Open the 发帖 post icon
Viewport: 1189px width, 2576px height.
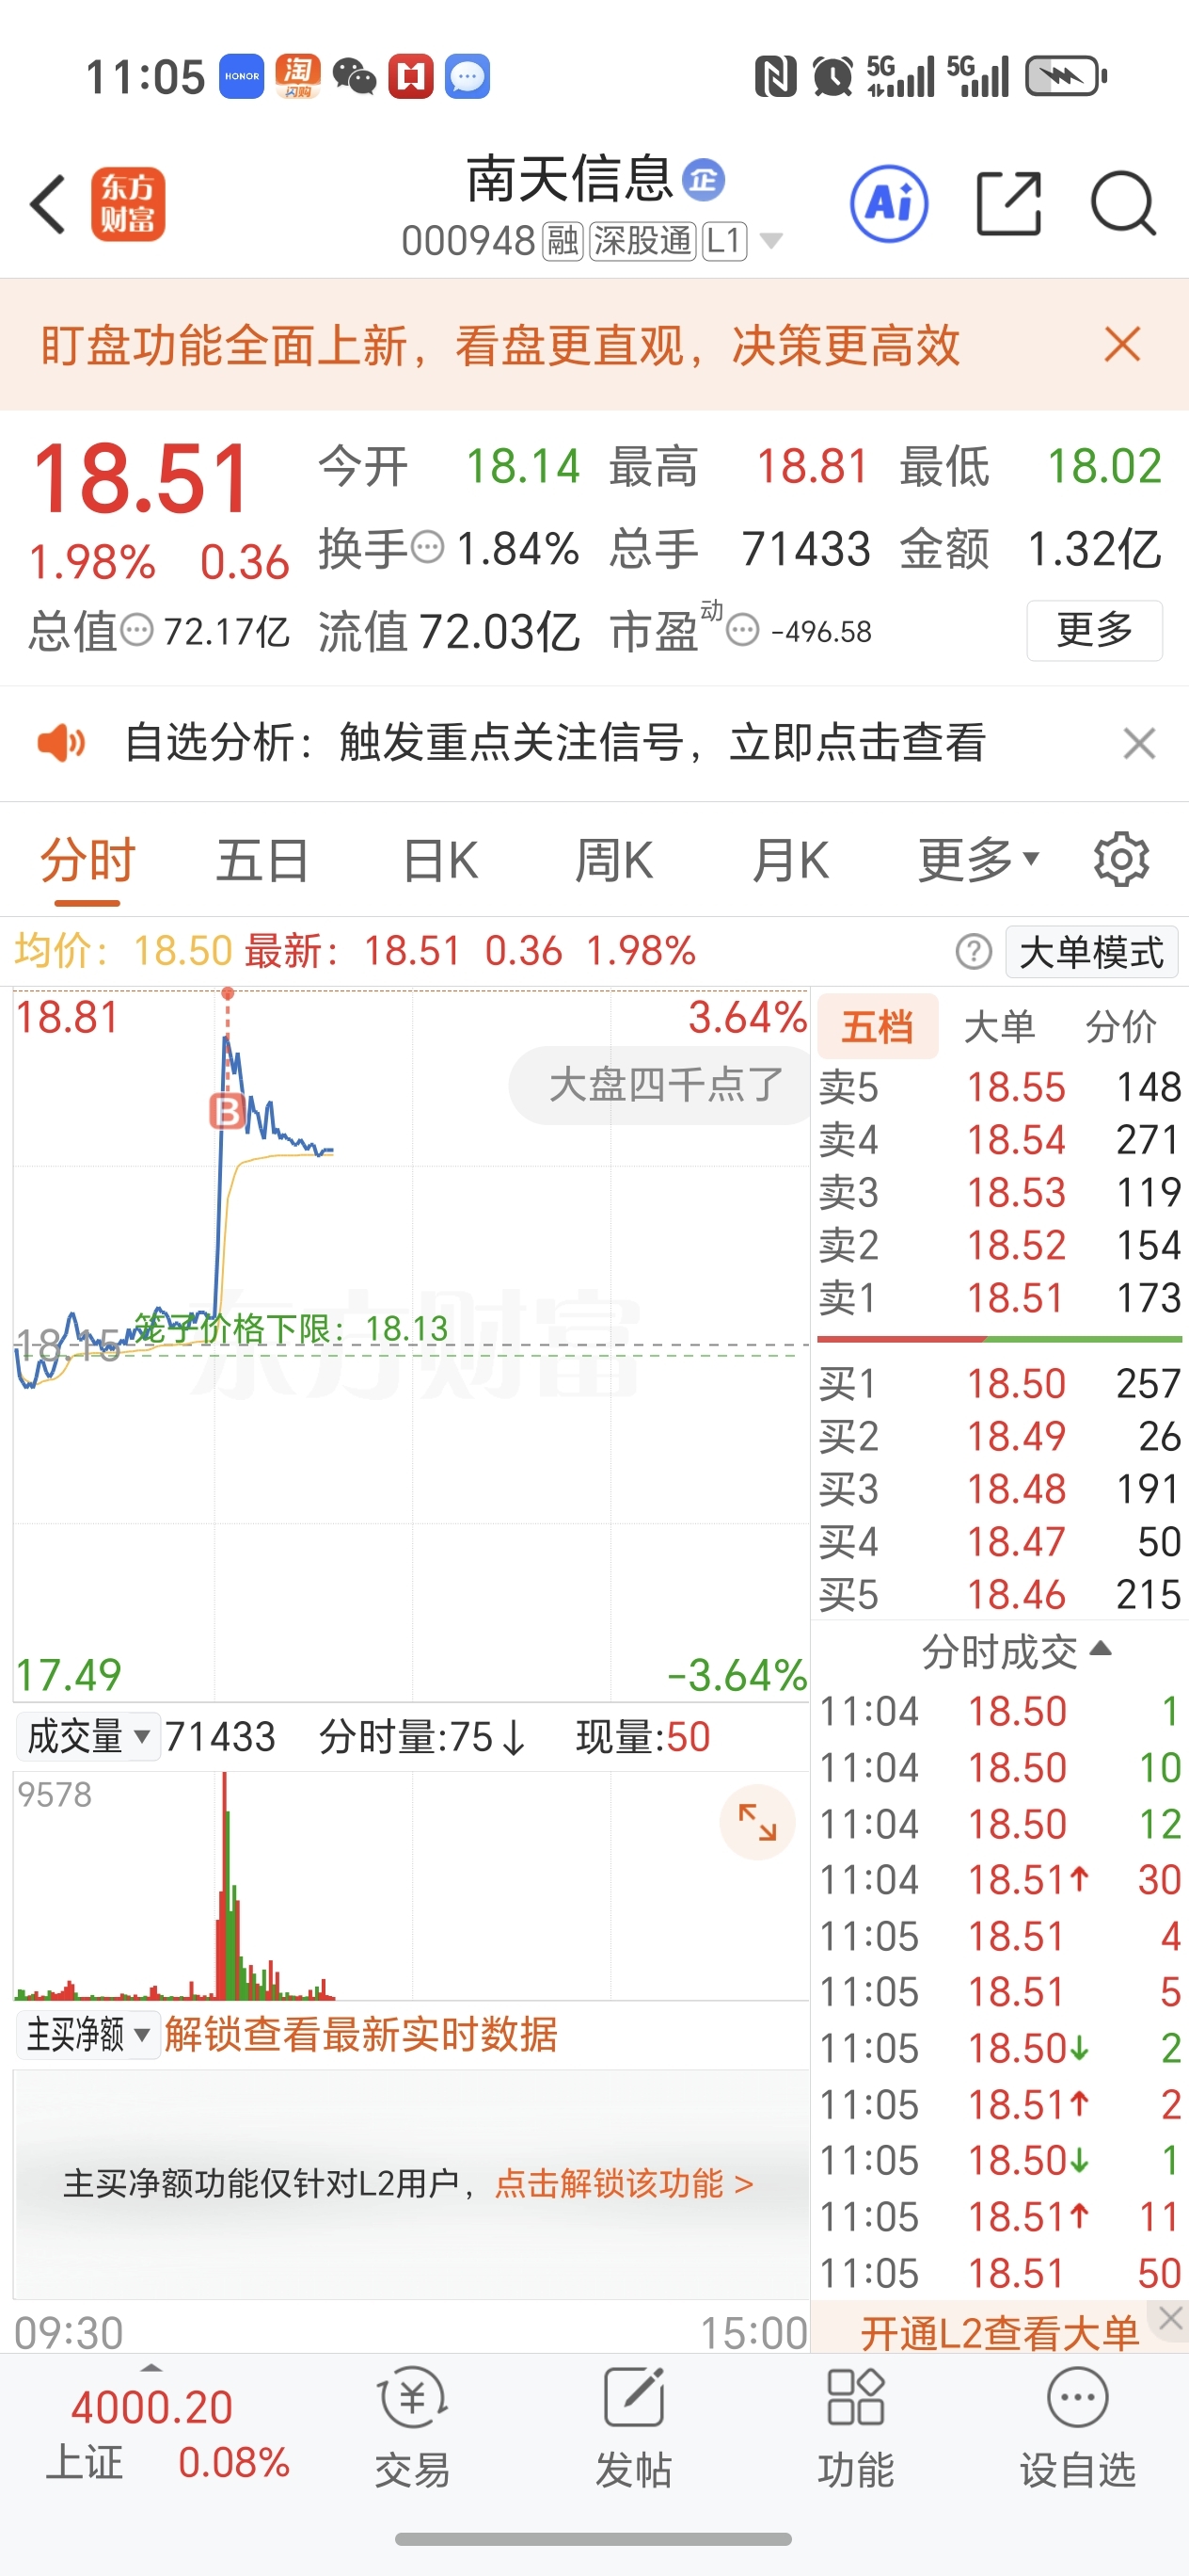tap(633, 2428)
